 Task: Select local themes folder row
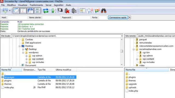(39, 84)
